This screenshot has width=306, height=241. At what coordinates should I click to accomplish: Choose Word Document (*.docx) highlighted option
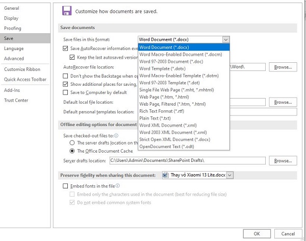click(x=184, y=47)
